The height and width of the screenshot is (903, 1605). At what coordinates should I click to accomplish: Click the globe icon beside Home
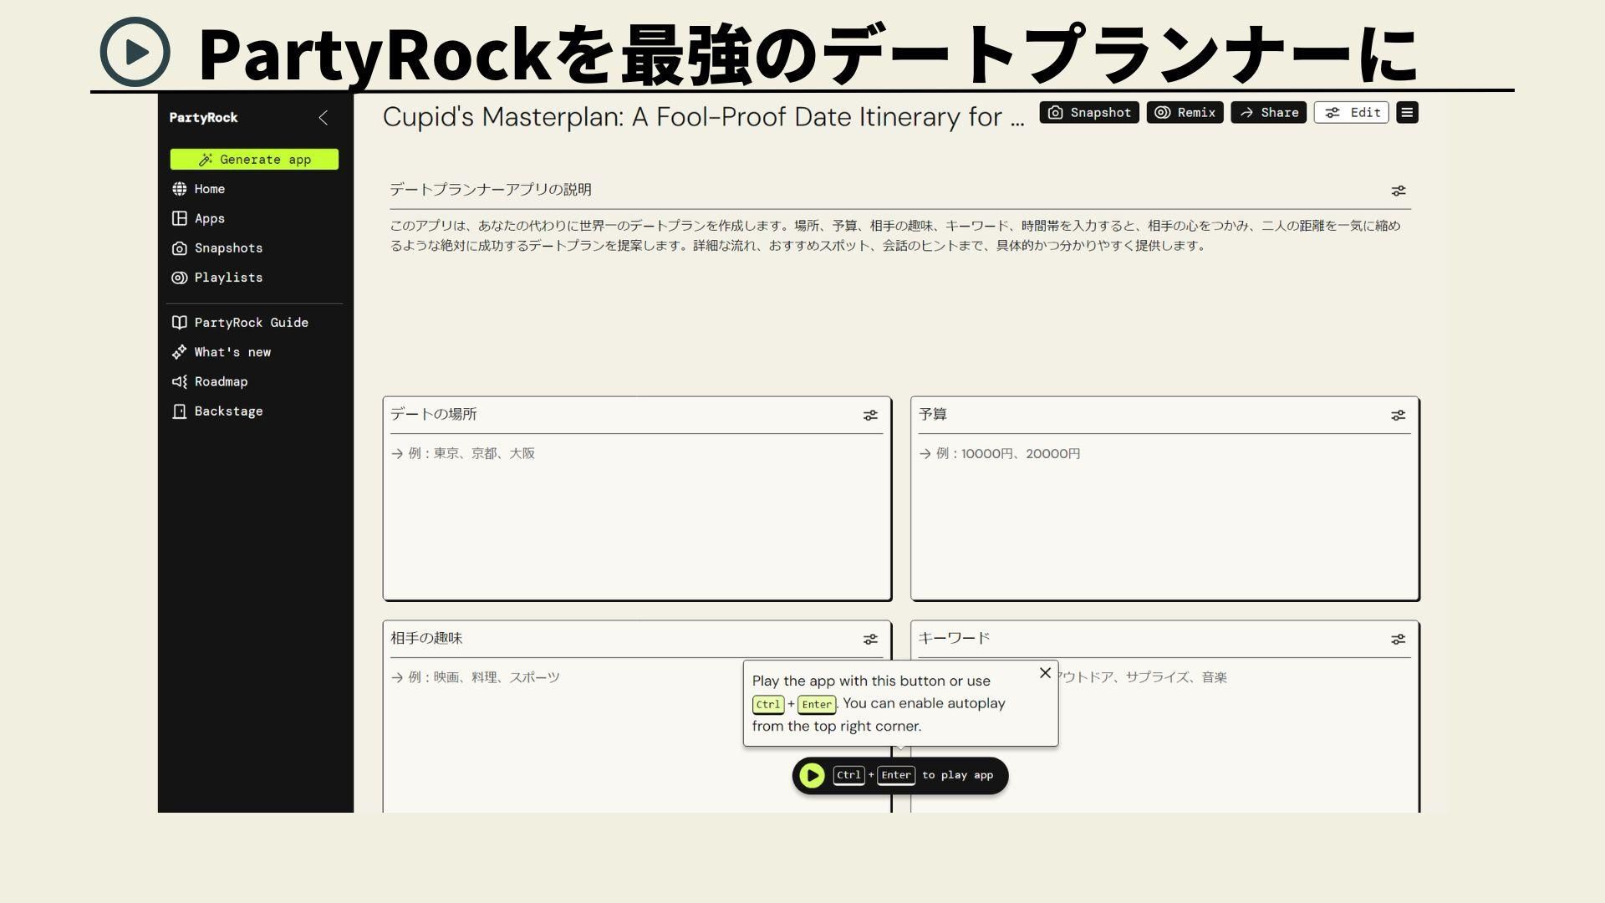(179, 189)
